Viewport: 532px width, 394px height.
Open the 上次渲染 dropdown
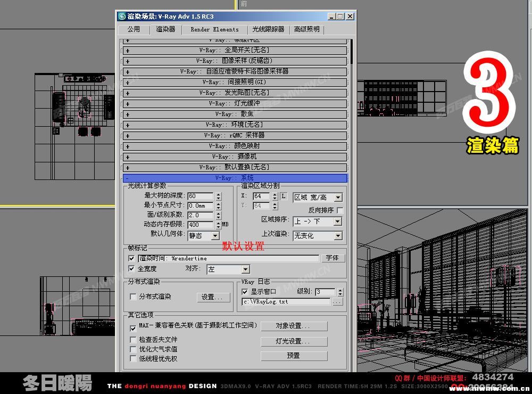[318, 236]
